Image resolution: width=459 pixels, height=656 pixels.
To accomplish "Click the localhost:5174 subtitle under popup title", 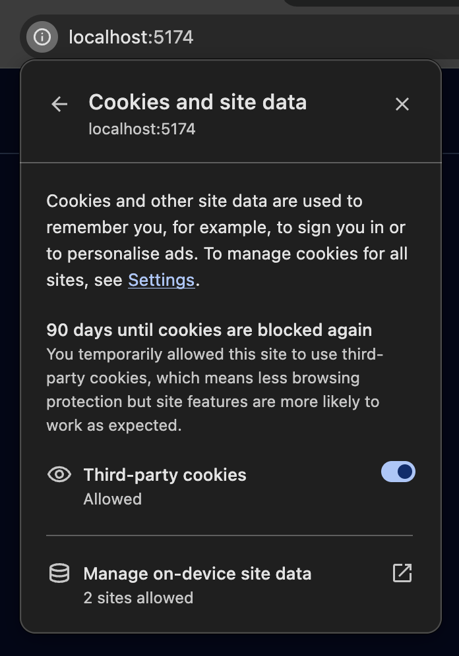I will (142, 128).
